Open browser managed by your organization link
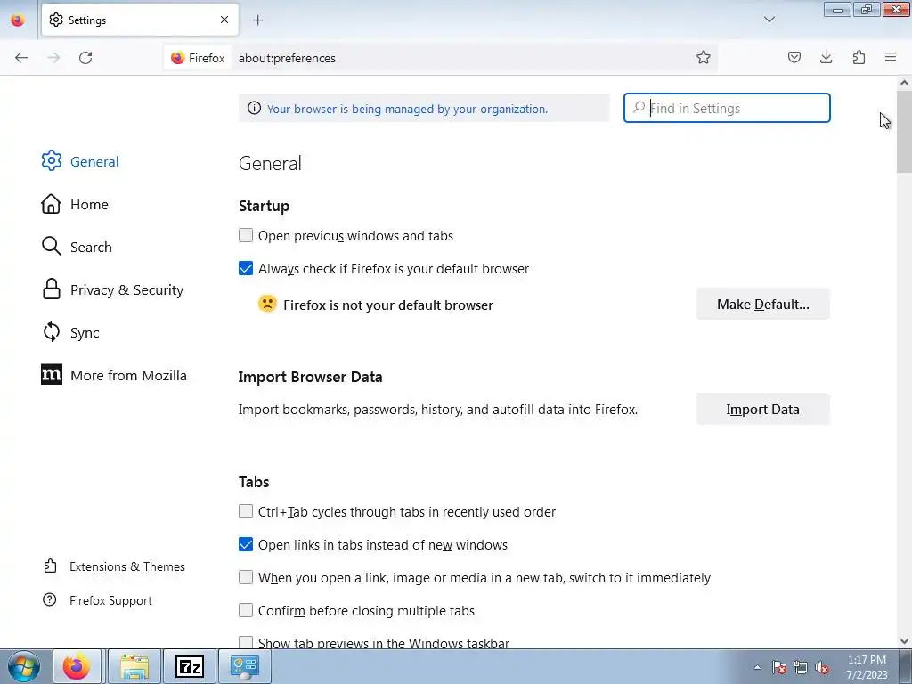This screenshot has width=912, height=684. point(407,109)
